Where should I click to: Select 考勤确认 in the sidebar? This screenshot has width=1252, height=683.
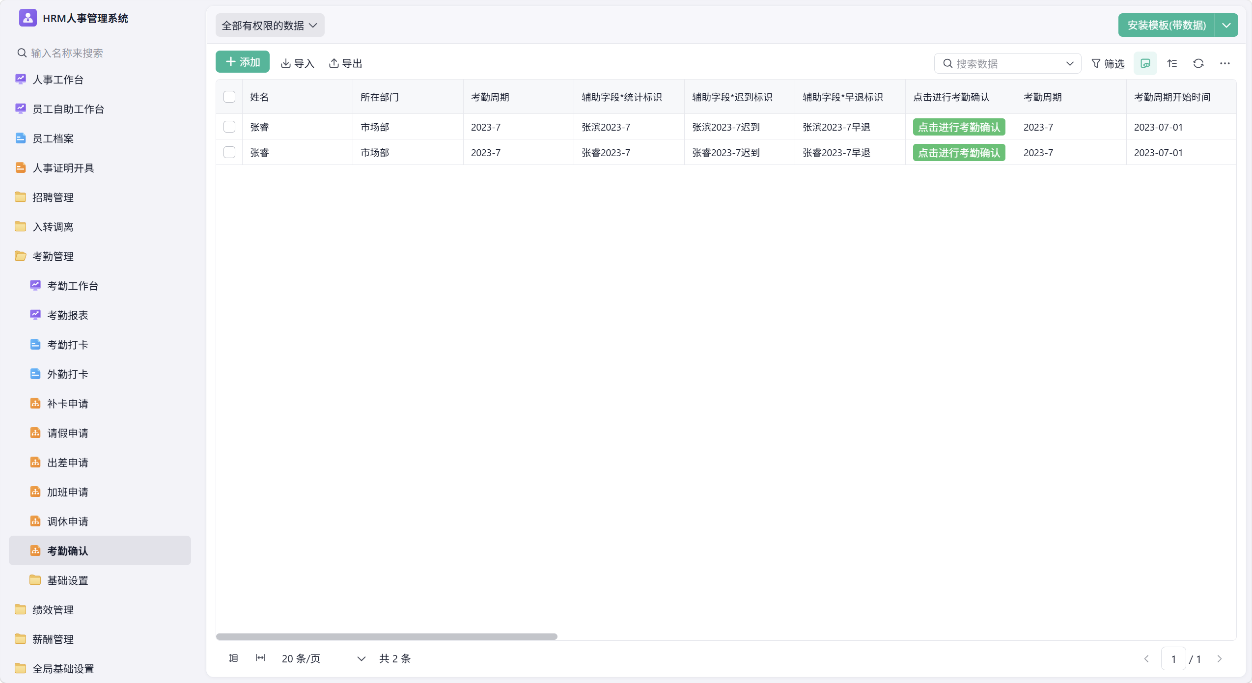pos(100,551)
